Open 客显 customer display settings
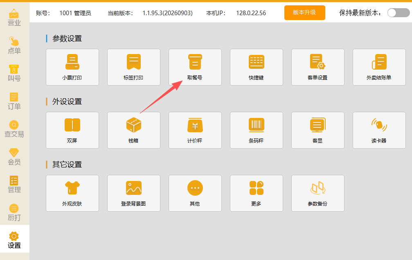412x260 pixels. pyautogui.click(x=317, y=130)
